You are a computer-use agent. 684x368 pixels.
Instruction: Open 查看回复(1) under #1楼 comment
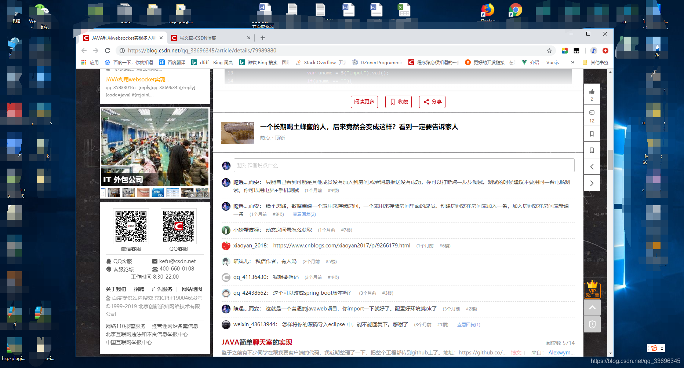(x=469, y=324)
